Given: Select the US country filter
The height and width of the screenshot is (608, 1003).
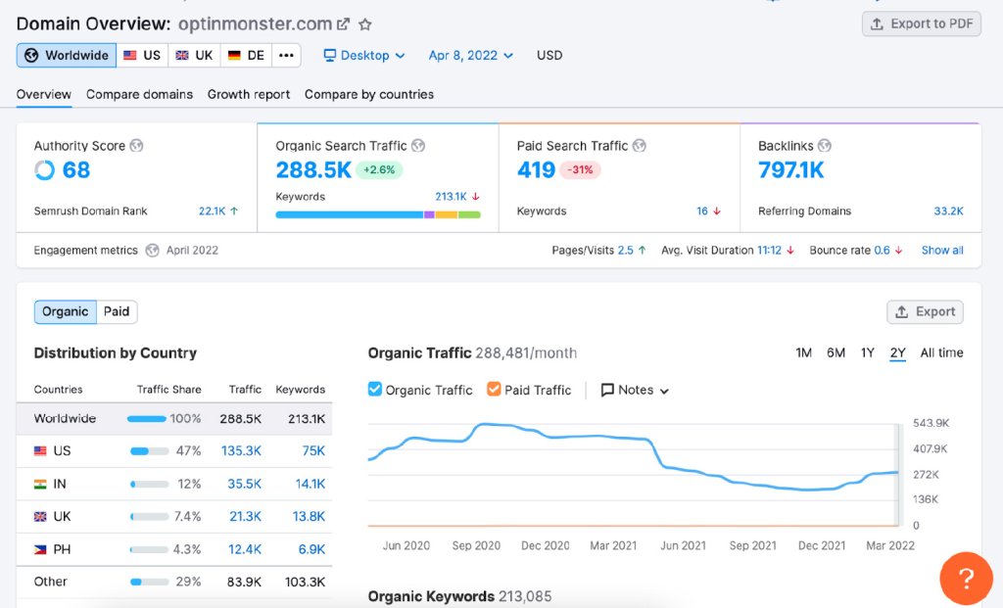Looking at the screenshot, I should 142,56.
